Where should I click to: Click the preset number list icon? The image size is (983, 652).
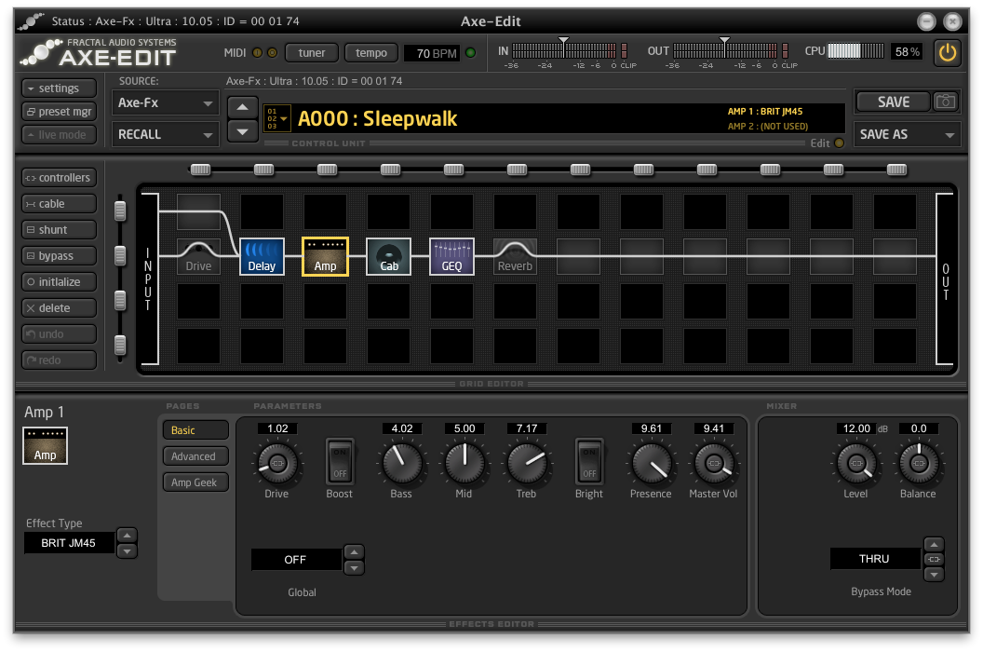276,118
